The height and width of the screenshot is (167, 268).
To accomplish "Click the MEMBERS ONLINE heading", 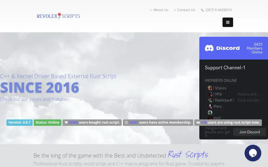I will (221, 80).
